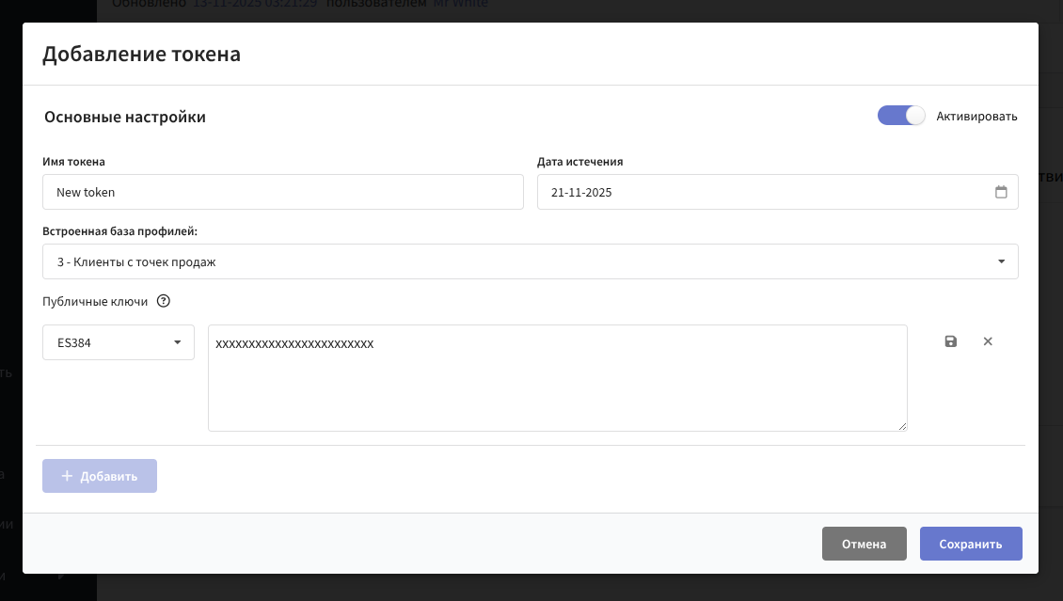Viewport: 1063px width, 601px height.
Task: Click the save key floppy disk icon
Action: tap(951, 341)
